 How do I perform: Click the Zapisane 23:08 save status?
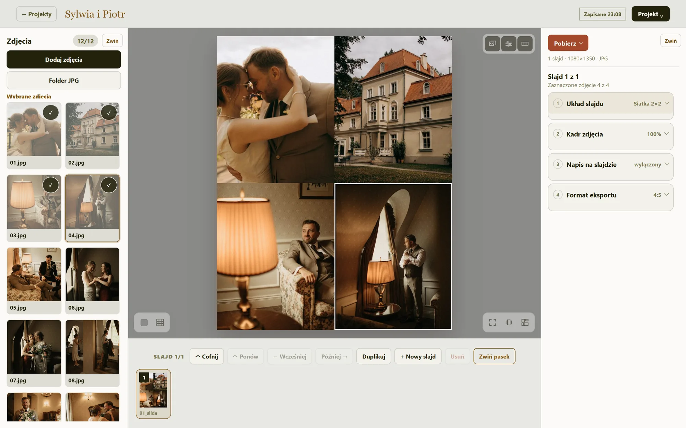[603, 14]
